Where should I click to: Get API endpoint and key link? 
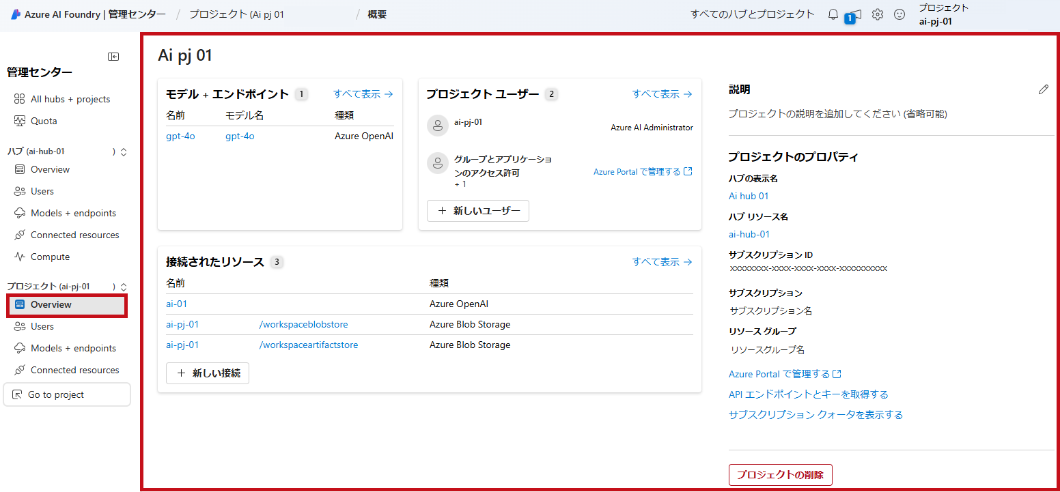(809, 394)
